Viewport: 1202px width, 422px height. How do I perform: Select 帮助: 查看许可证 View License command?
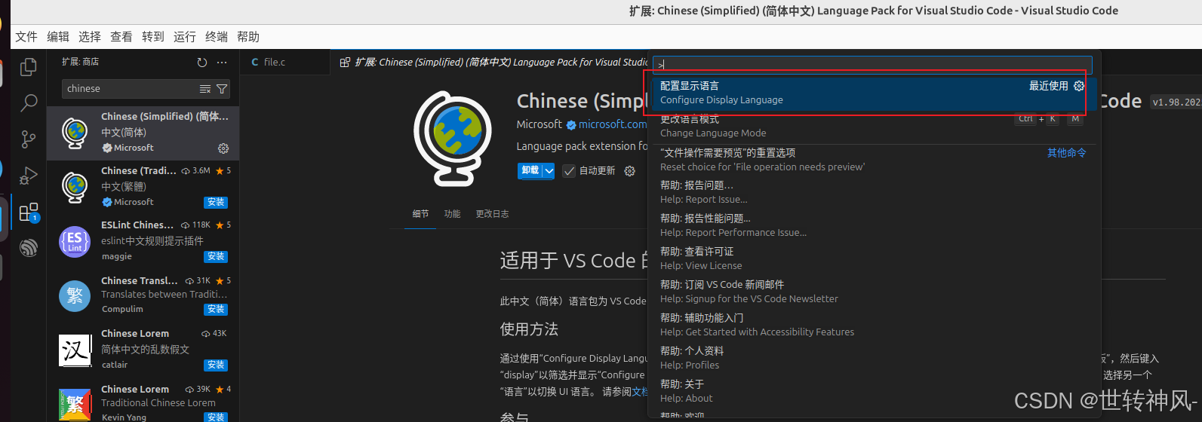[872, 258]
